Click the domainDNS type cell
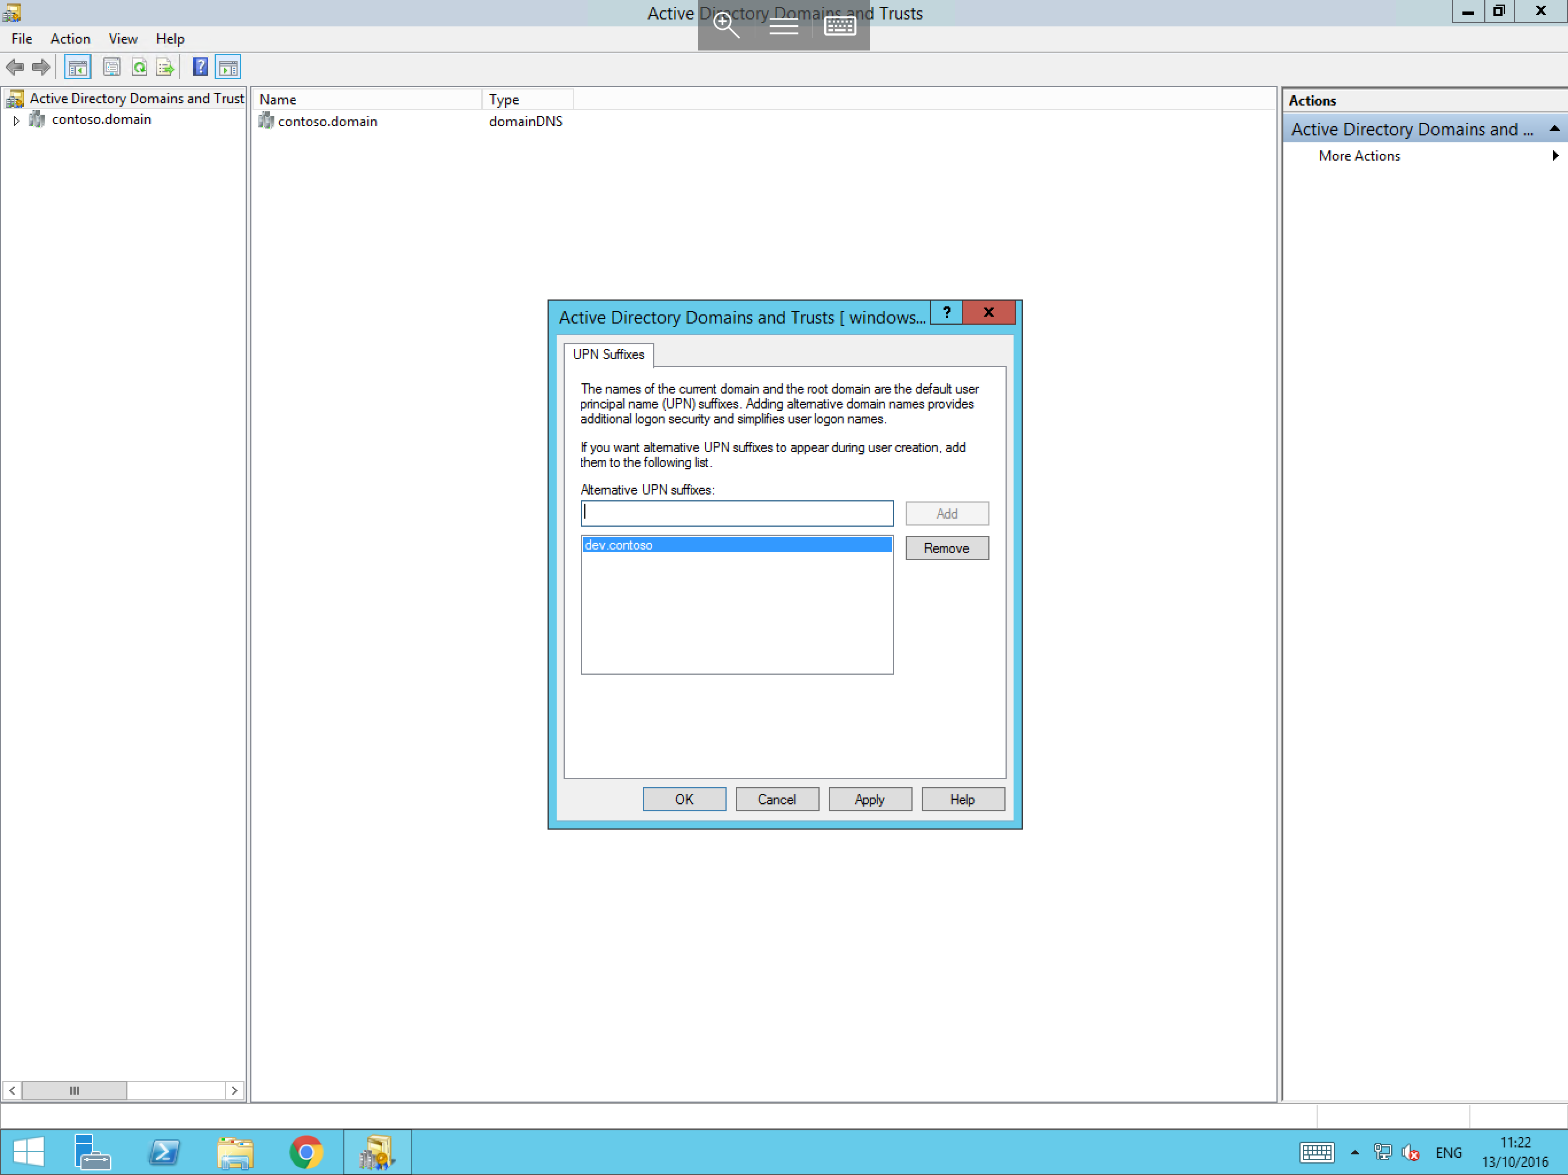Viewport: 1568px width, 1175px height. coord(525,121)
